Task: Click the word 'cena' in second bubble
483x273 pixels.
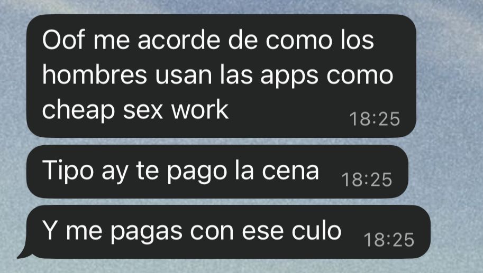Action: click(x=290, y=172)
